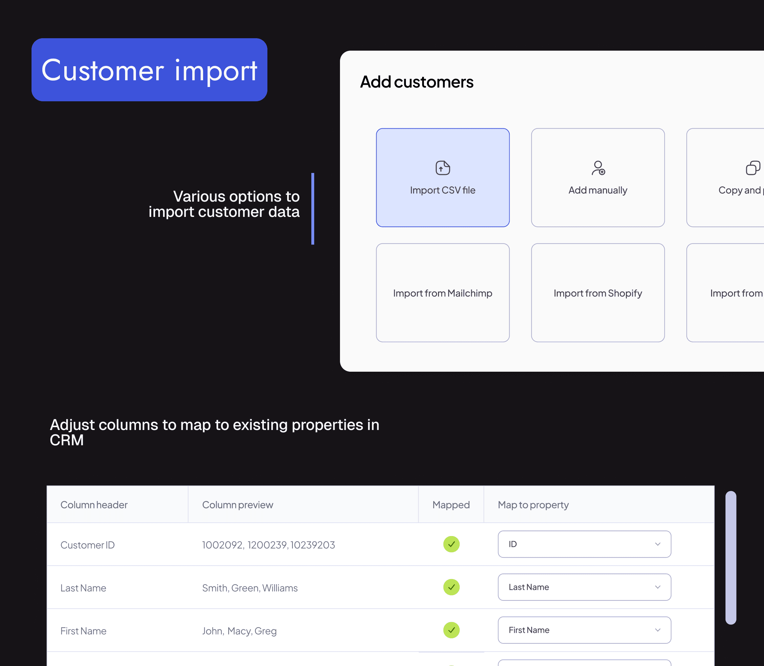This screenshot has width=764, height=666.
Task: Click green checkmark in First Name row
Action: tap(451, 630)
